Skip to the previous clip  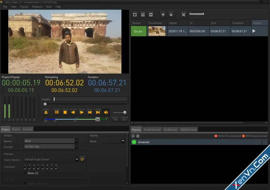coord(90,112)
